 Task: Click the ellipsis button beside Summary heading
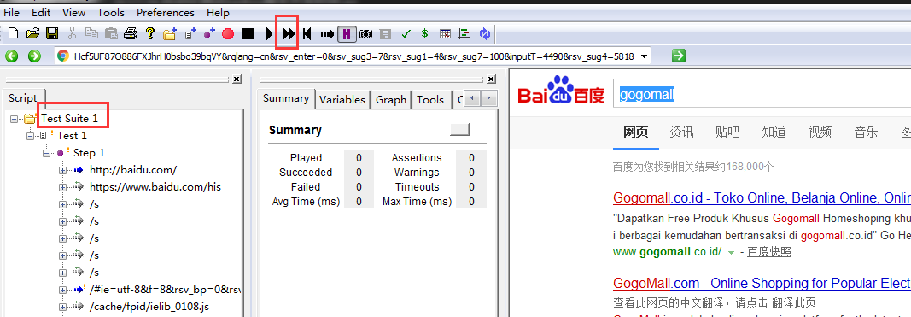coord(459,130)
